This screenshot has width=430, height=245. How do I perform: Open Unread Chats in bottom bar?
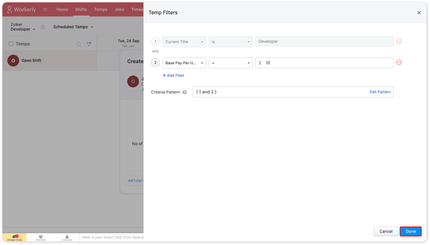pos(14,238)
